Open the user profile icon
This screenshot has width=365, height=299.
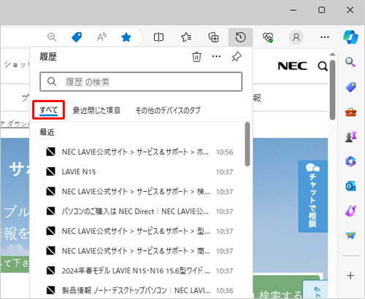pos(296,37)
